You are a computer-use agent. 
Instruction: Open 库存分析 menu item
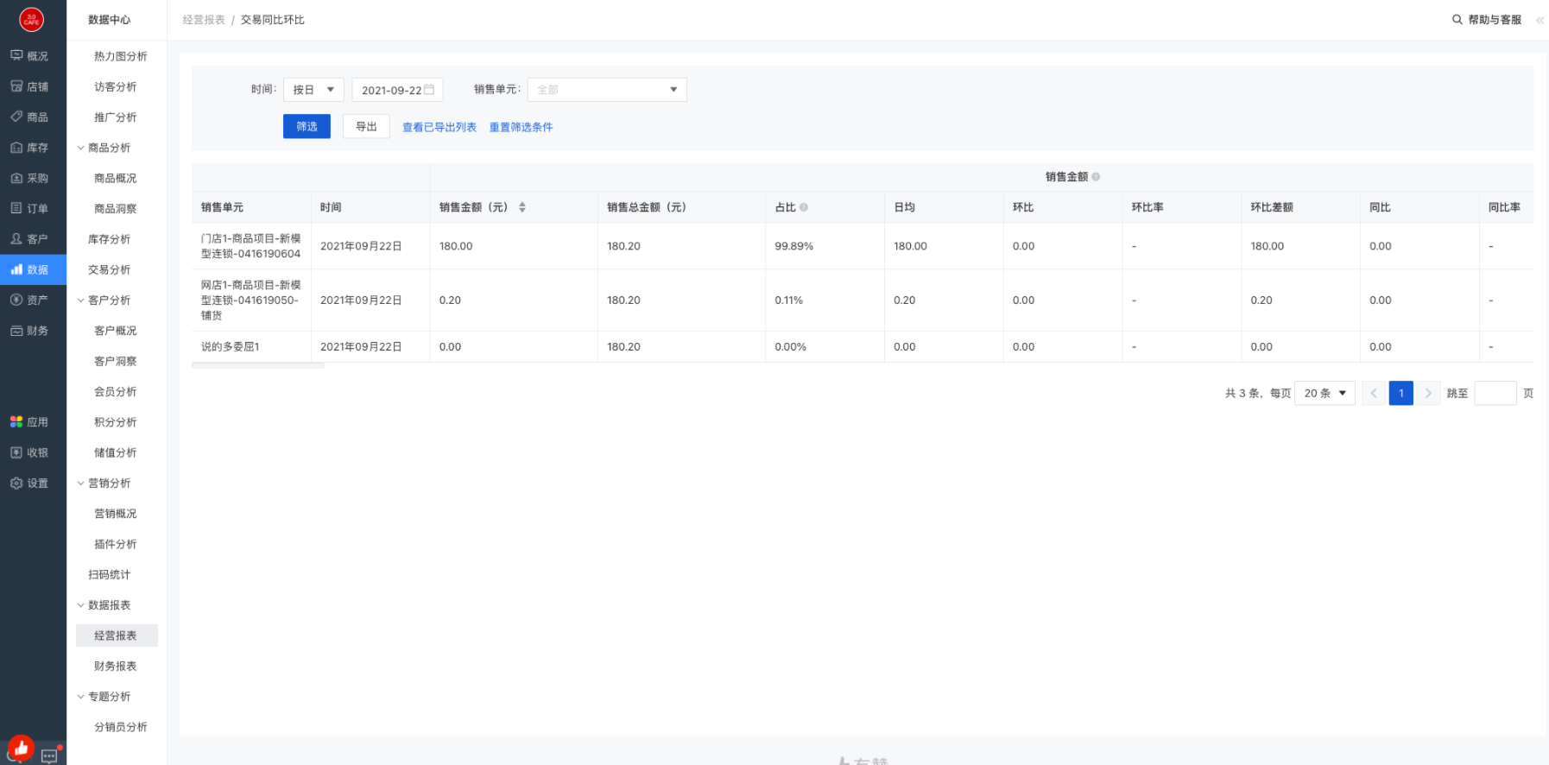click(x=110, y=239)
